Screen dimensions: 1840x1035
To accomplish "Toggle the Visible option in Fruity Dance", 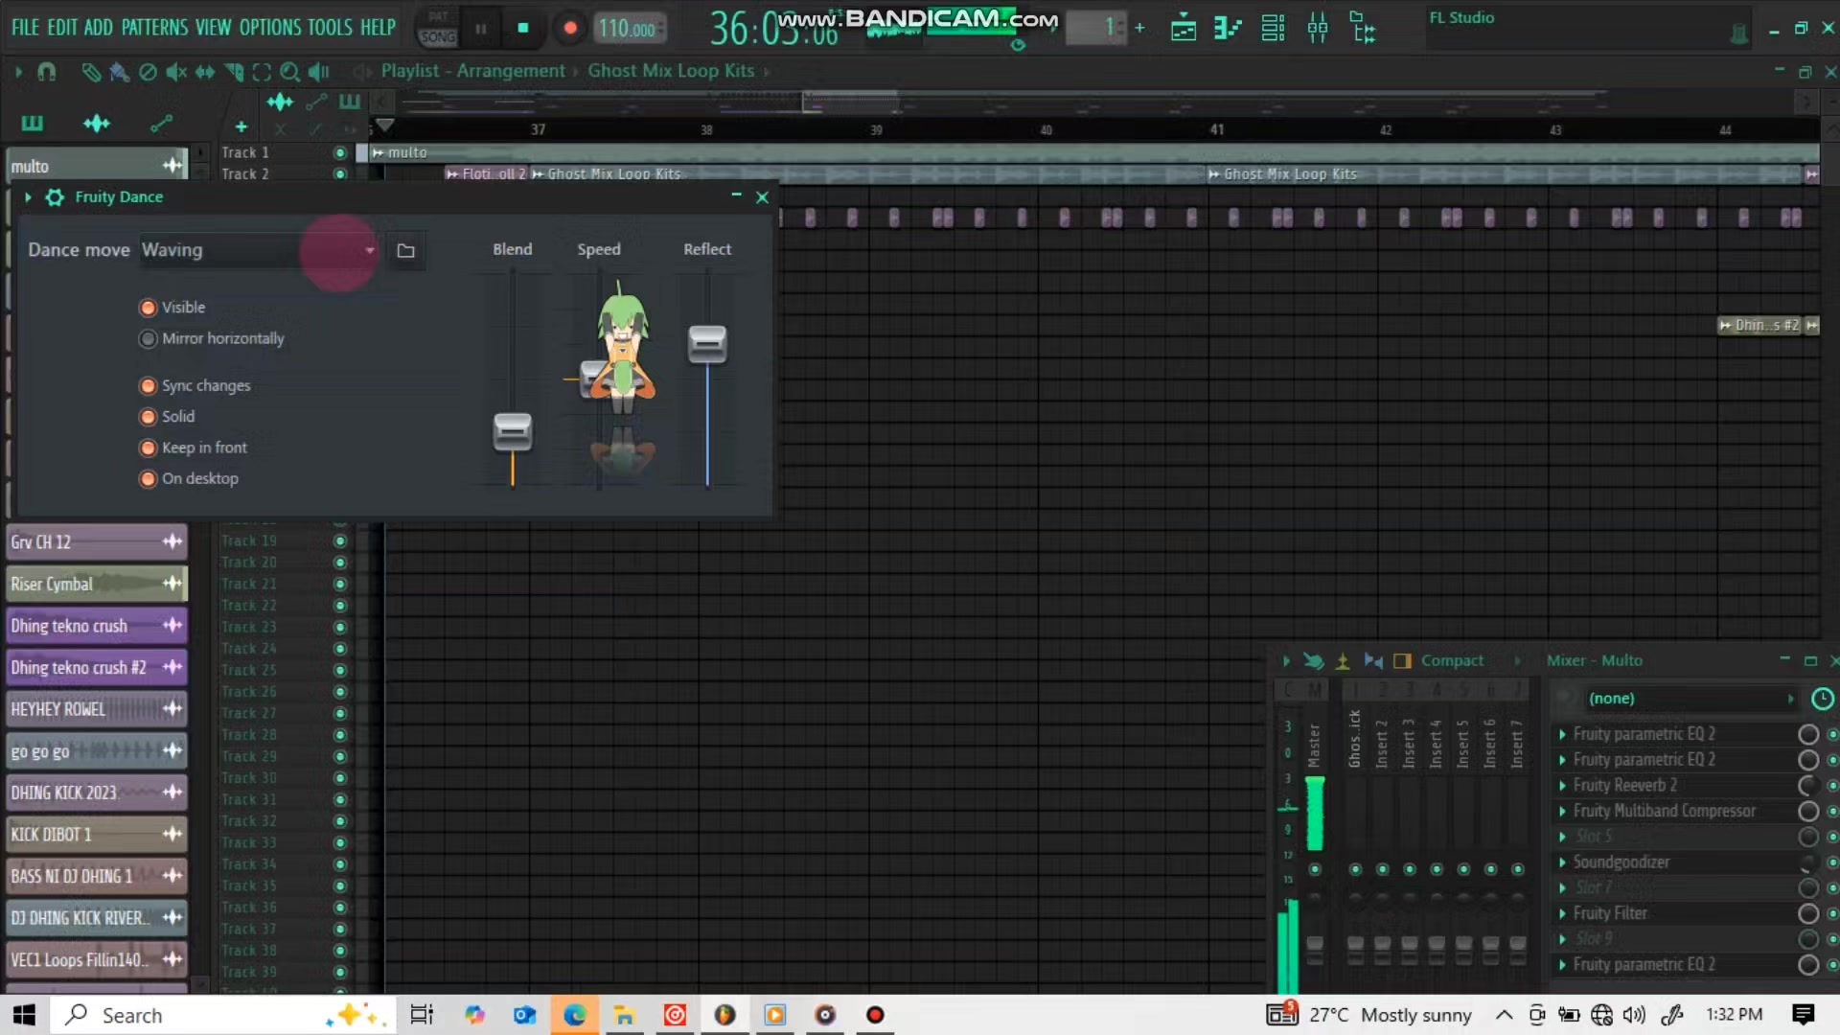I will 148,308.
